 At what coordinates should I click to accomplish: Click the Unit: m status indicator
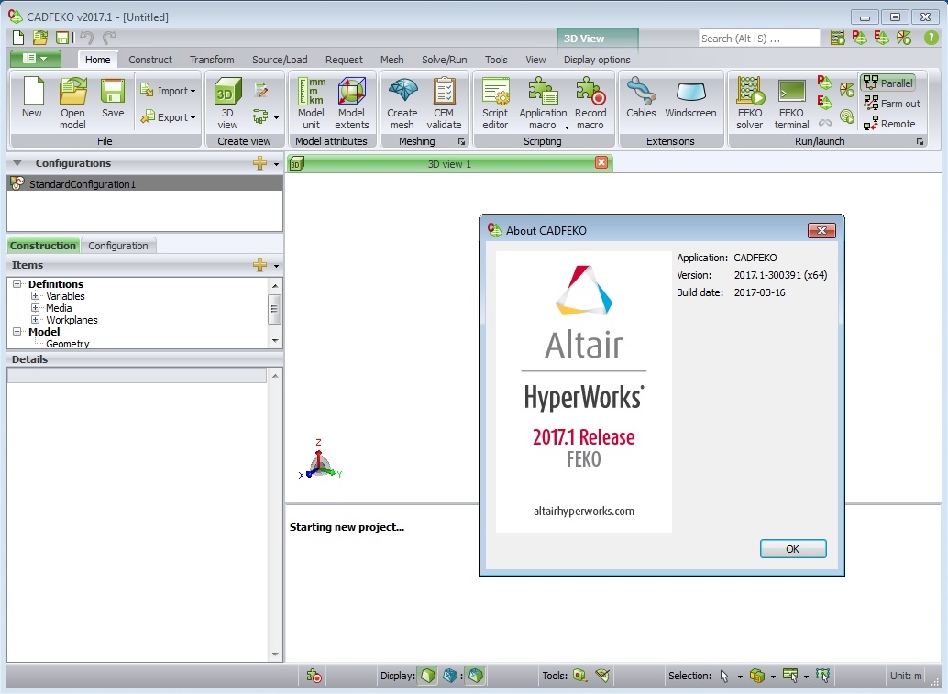906,676
